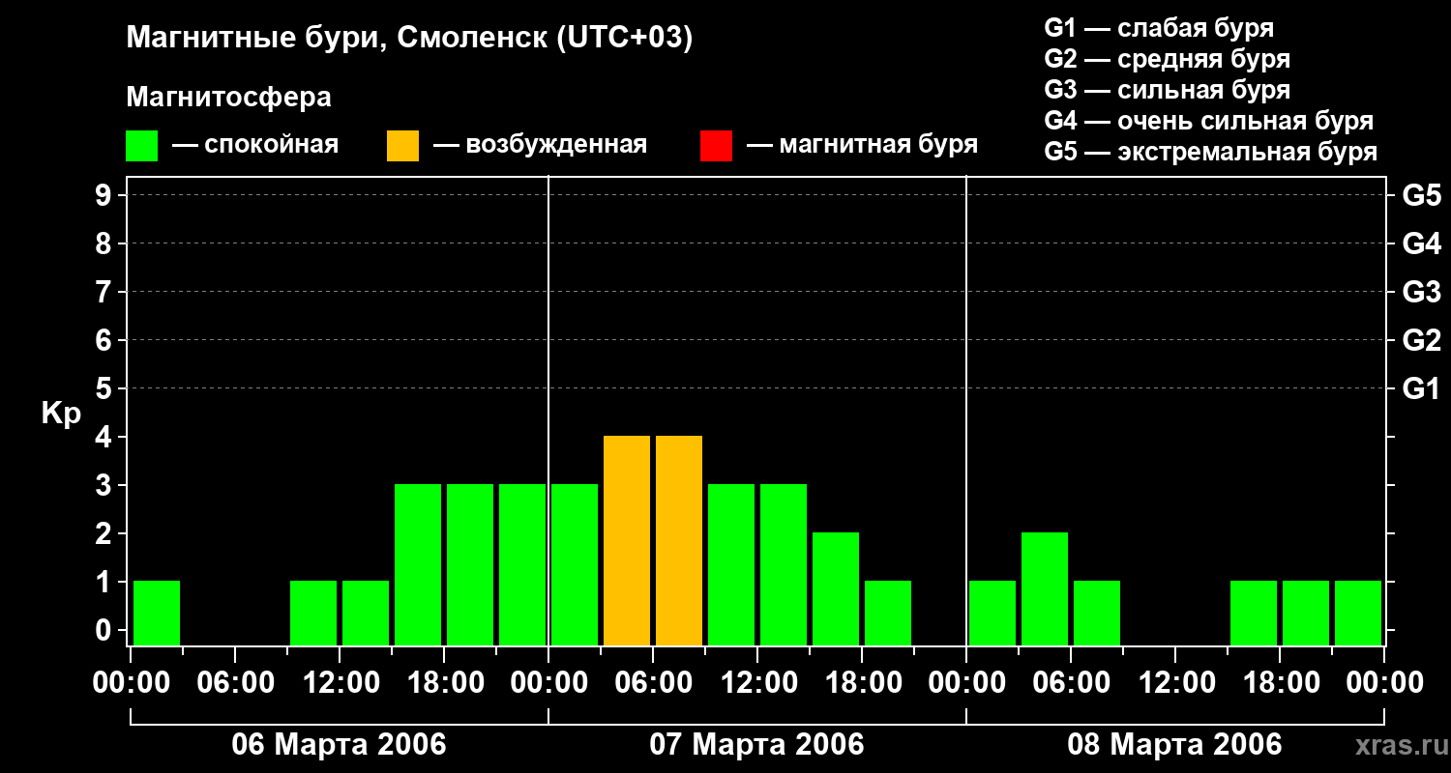Click the Kp 2 bar on 07 March
Viewport: 1451px width, 773px height.
pos(836,589)
